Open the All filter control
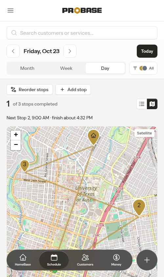Screen dimensions: 164x277 coord(143,68)
